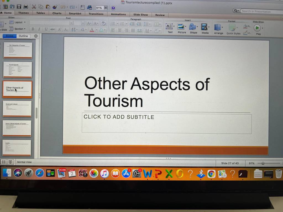Screen dimensions: 283x212
Task: Open the Transitions ribbon tab
Action: [x=96, y=14]
